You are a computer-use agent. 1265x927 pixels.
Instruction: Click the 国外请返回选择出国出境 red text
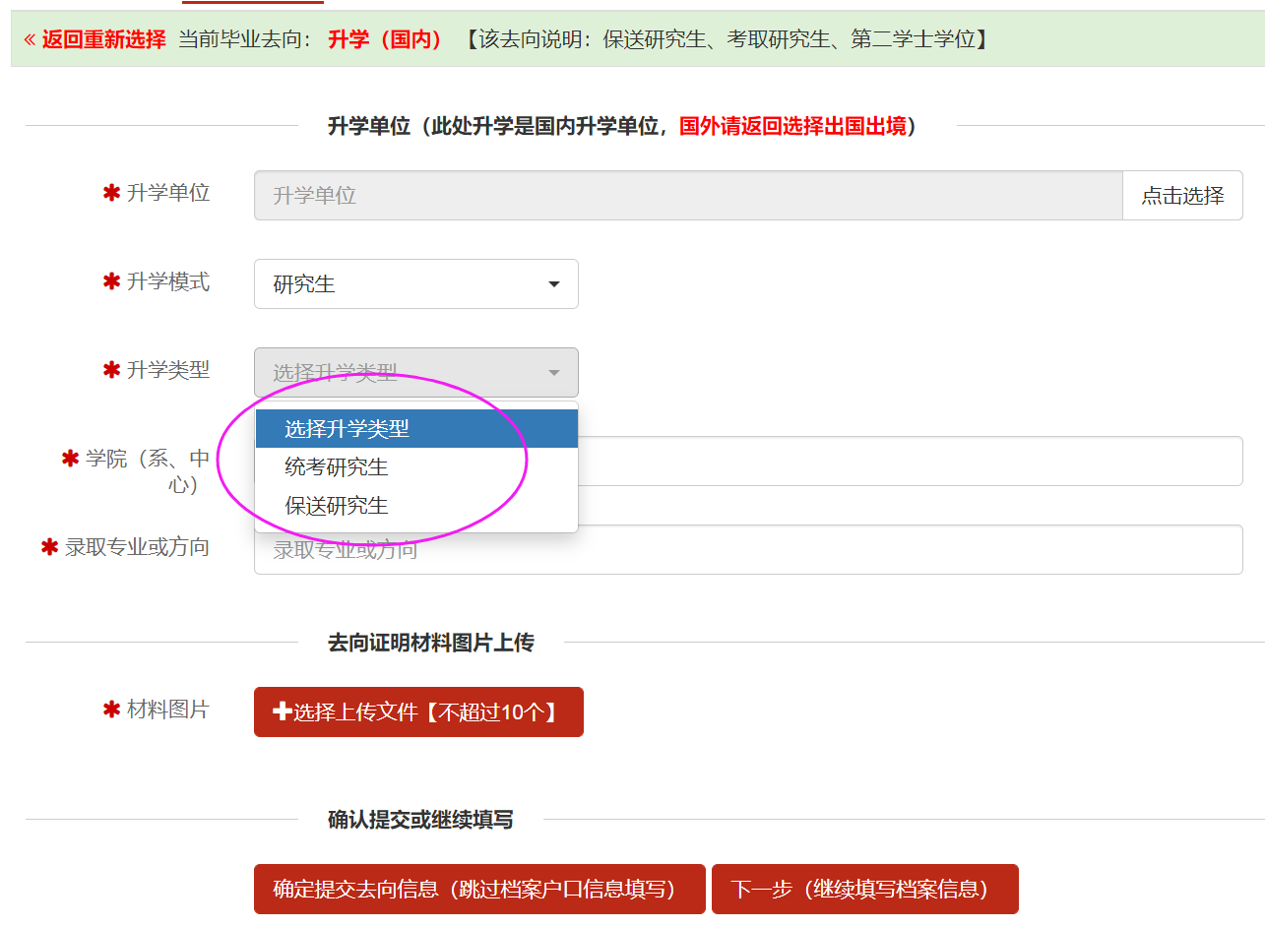[792, 126]
